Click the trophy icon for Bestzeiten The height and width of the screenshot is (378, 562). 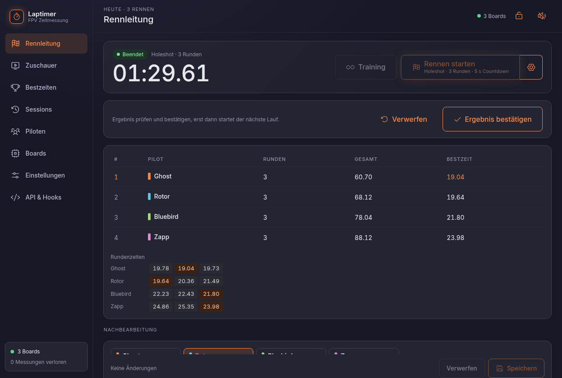15,87
